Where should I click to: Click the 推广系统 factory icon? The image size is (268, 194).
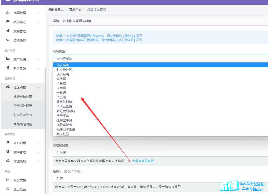(8, 59)
